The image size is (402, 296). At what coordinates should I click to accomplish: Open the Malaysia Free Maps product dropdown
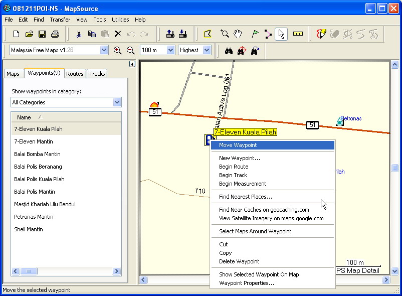pyautogui.click(x=104, y=50)
